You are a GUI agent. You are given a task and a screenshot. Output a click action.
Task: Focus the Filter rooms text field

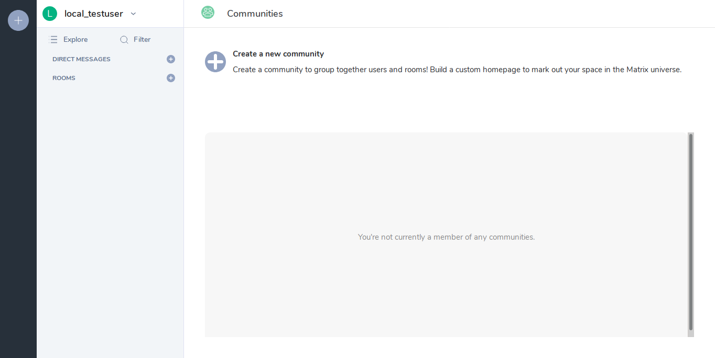(x=142, y=39)
